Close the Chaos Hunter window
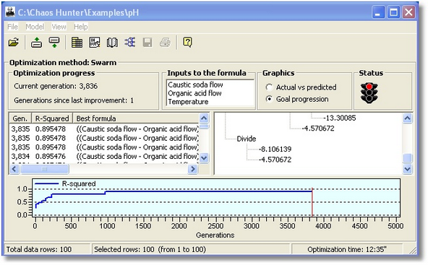The height and width of the screenshot is (265, 428). click(408, 12)
